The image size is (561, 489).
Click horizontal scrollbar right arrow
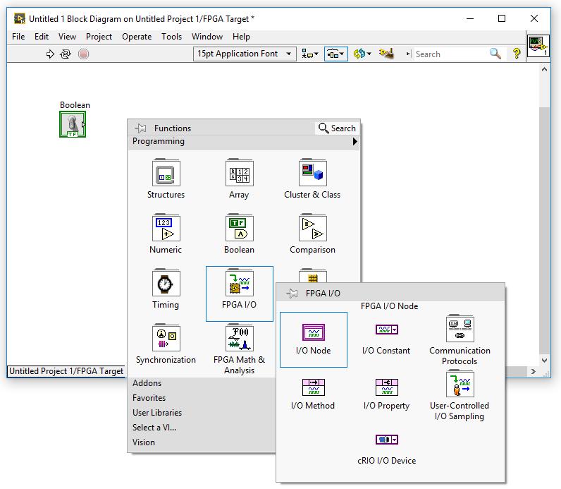[x=534, y=371]
